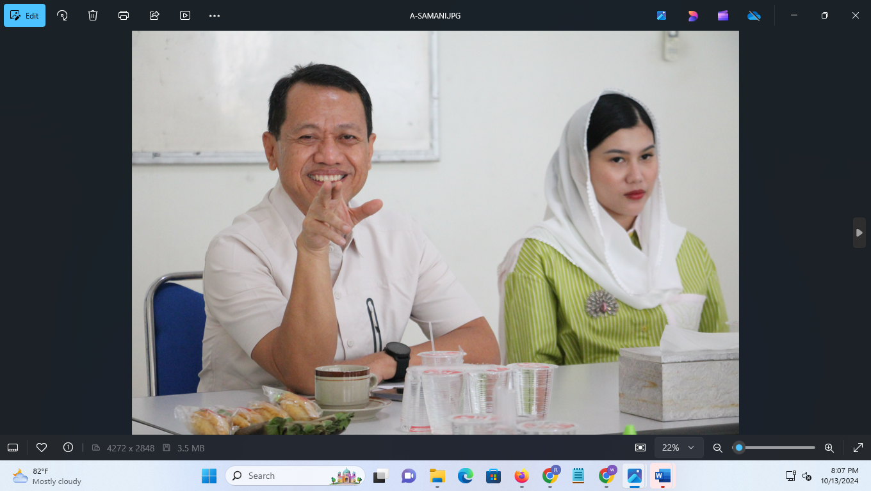Launch Microsoft Word from the taskbar
Screen dimensions: 871x491
tap(662, 476)
